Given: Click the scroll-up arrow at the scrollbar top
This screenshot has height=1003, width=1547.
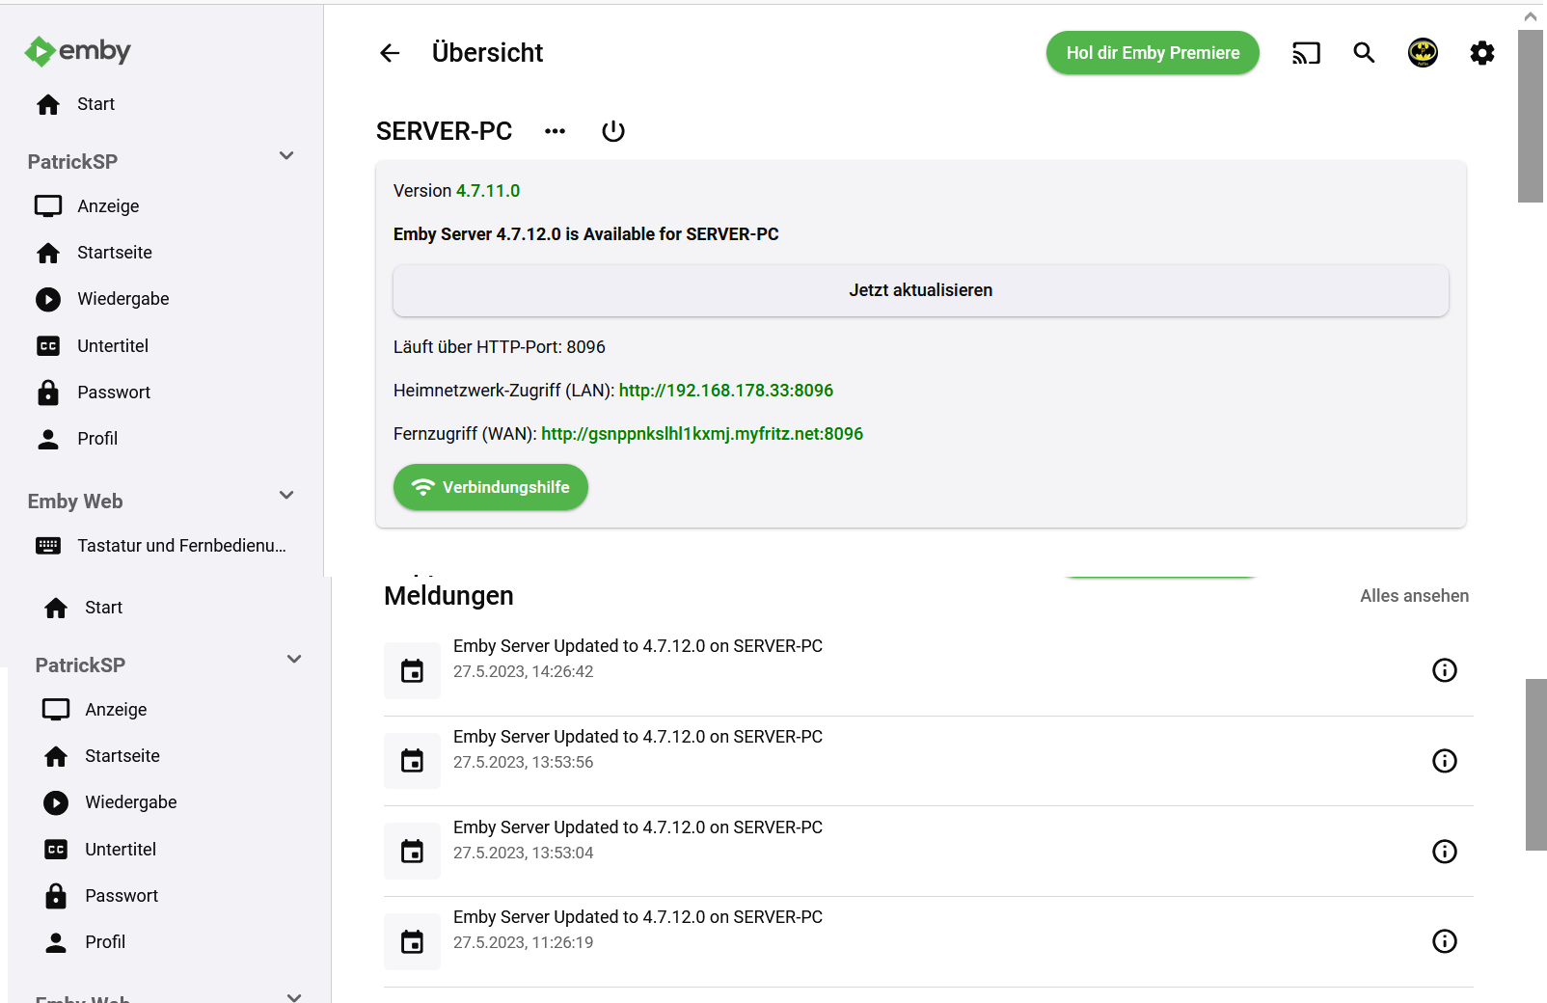Looking at the screenshot, I should coord(1531,16).
